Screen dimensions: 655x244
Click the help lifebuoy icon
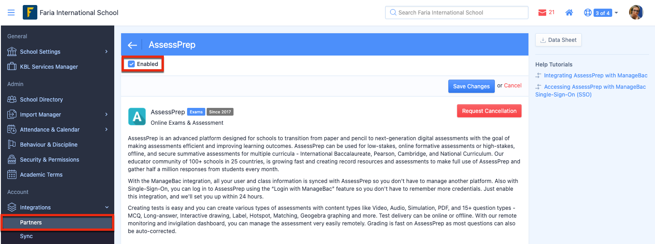(x=588, y=13)
